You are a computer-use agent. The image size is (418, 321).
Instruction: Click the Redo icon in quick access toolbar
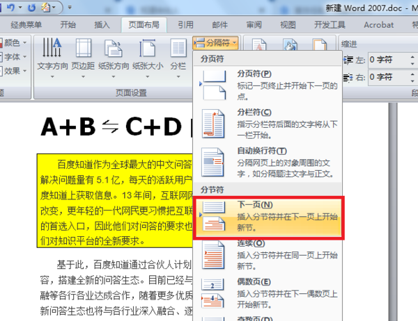[x=32, y=8]
